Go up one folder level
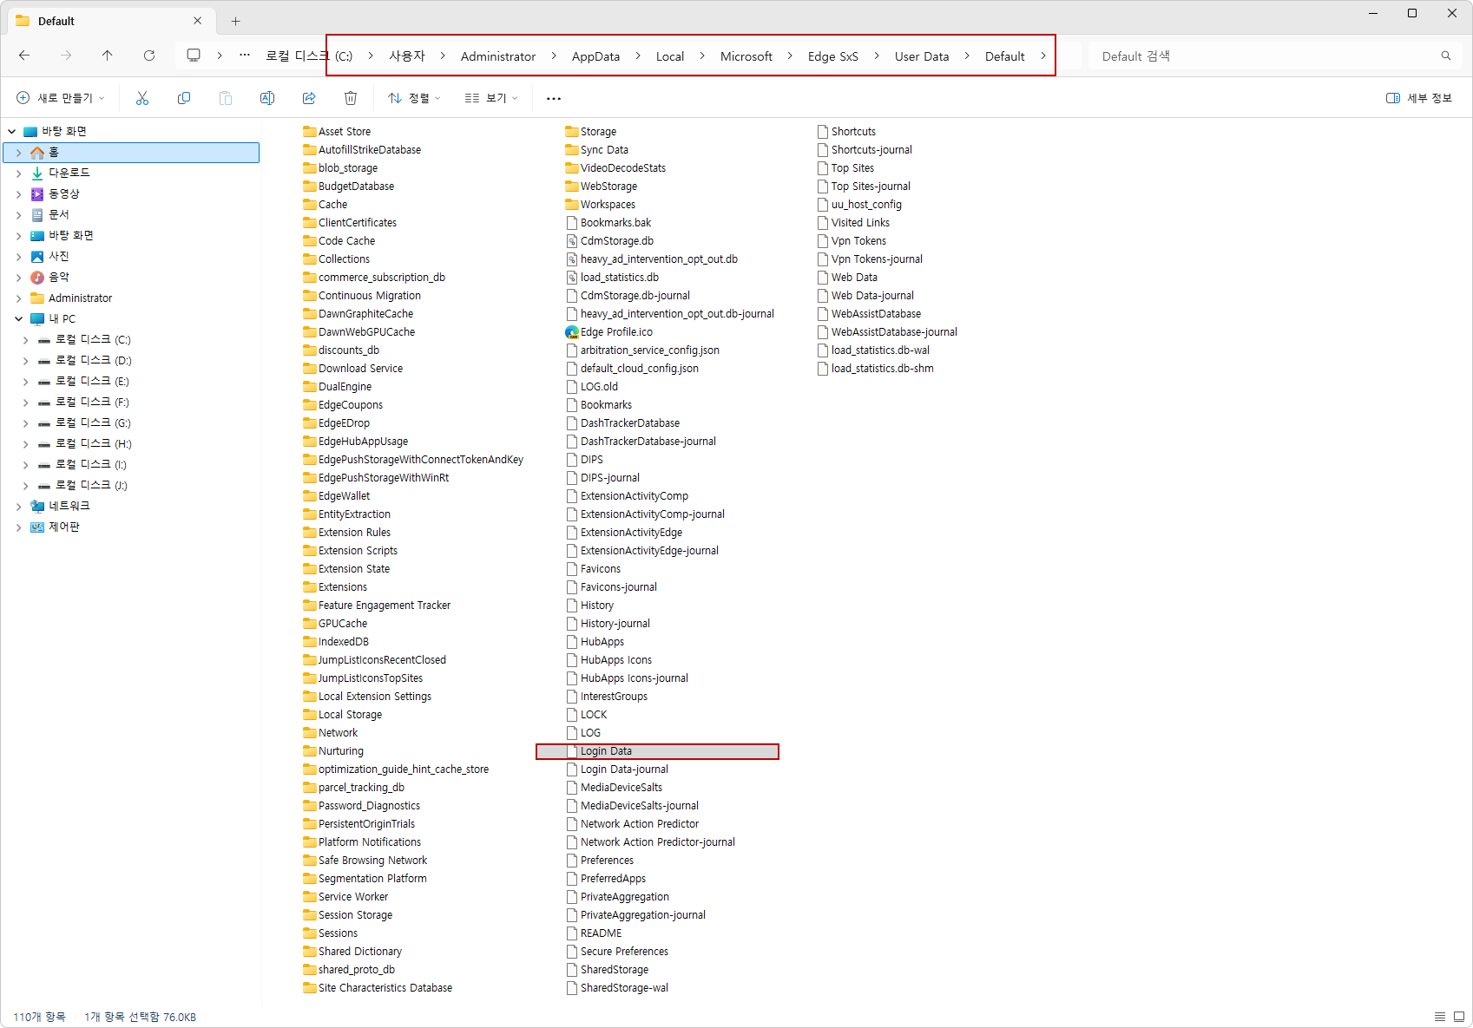 click(108, 56)
